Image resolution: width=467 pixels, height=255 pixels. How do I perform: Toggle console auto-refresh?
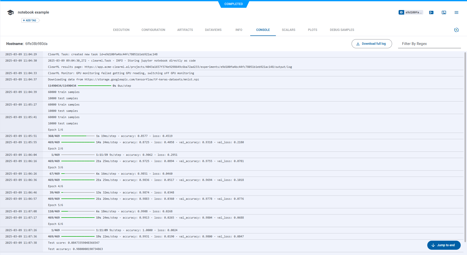(x=456, y=30)
